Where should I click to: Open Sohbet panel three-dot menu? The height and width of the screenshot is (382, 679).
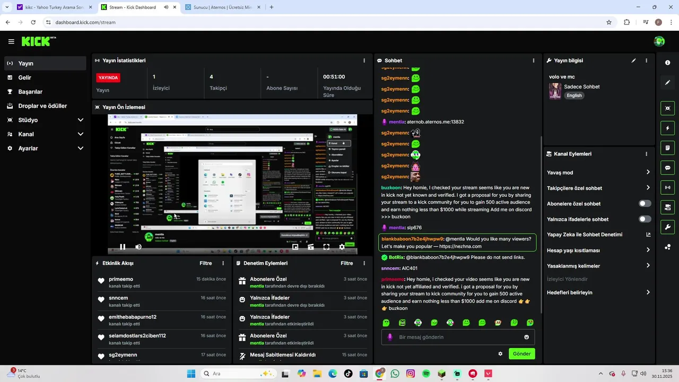(534, 60)
